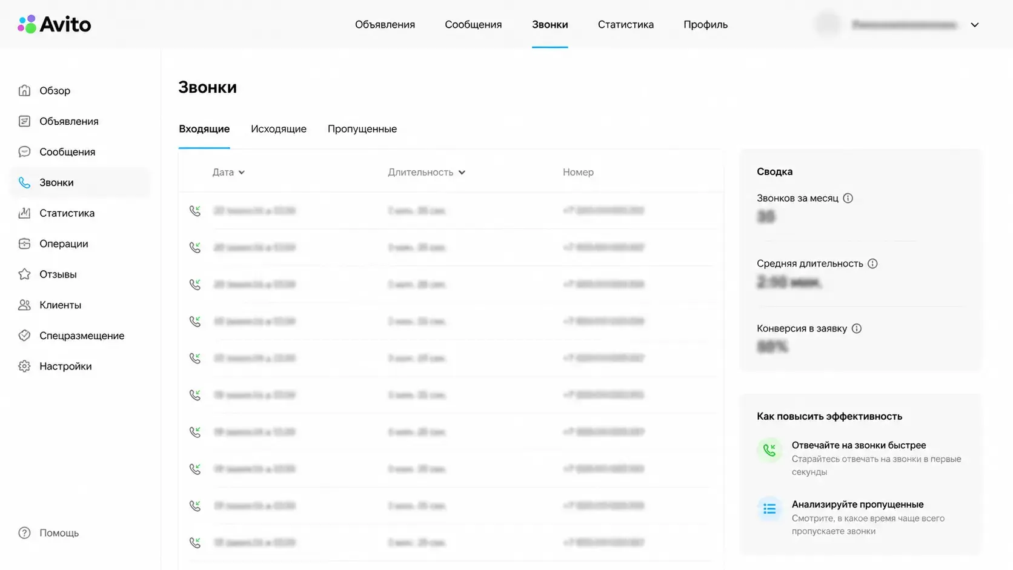Click info icon next to Конверсия в заявку
This screenshot has width=1013, height=570.
(857, 328)
